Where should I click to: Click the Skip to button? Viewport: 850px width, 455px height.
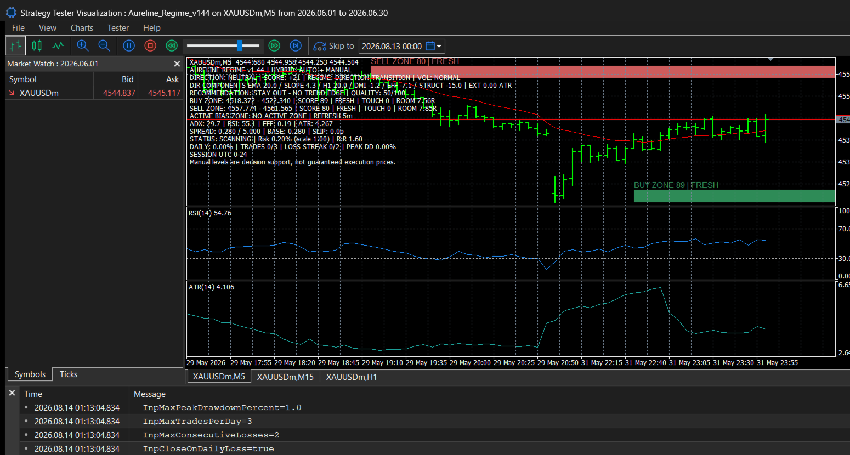click(x=333, y=46)
